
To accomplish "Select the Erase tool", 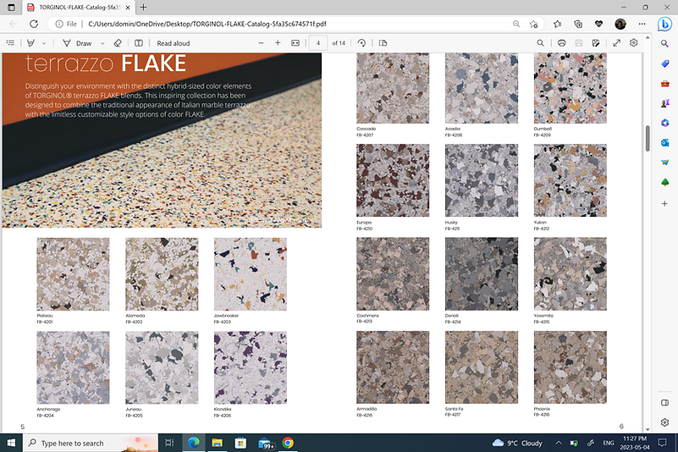I will point(118,43).
